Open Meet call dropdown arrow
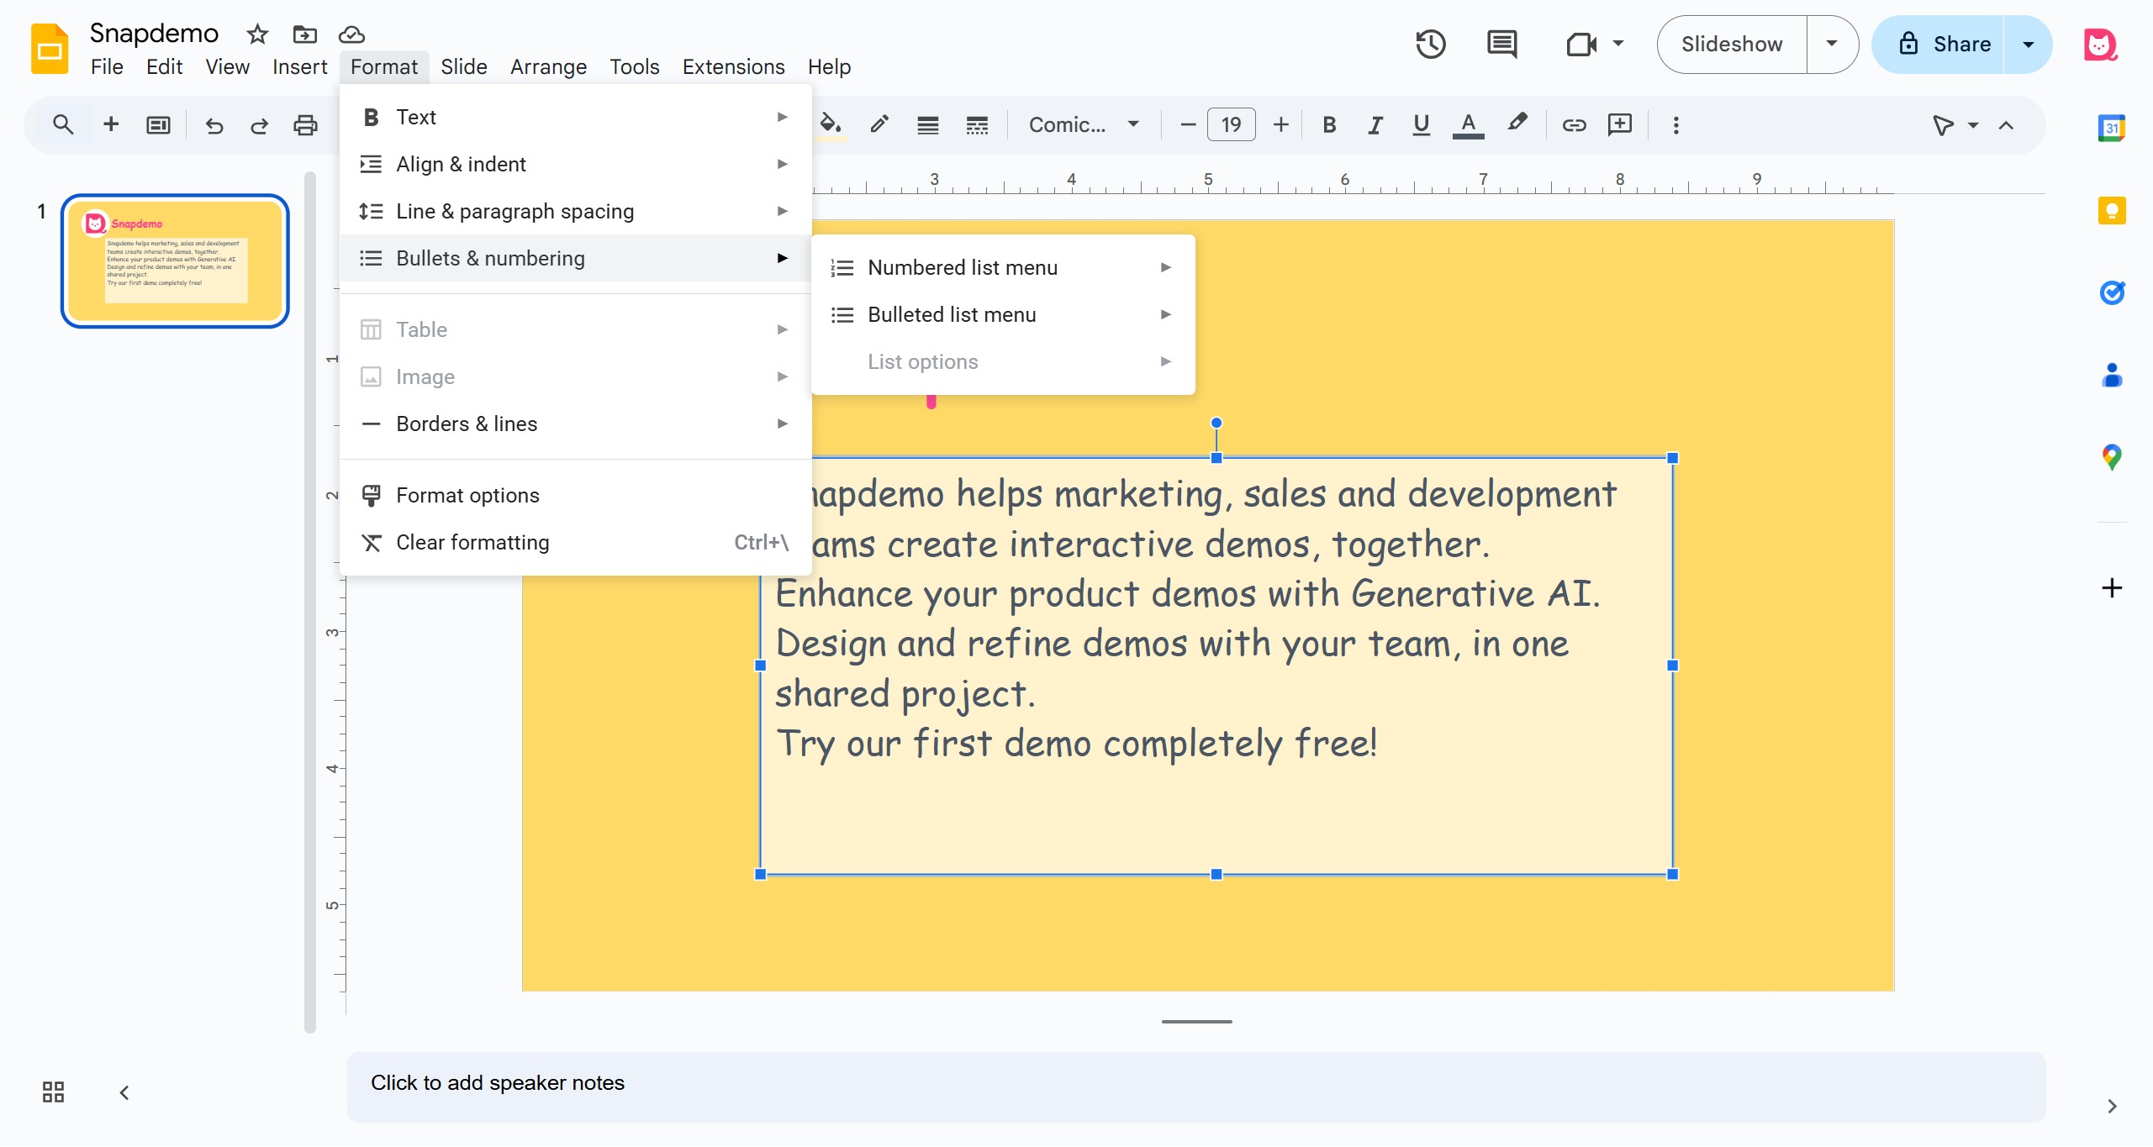This screenshot has width=2153, height=1147. 1617,43
